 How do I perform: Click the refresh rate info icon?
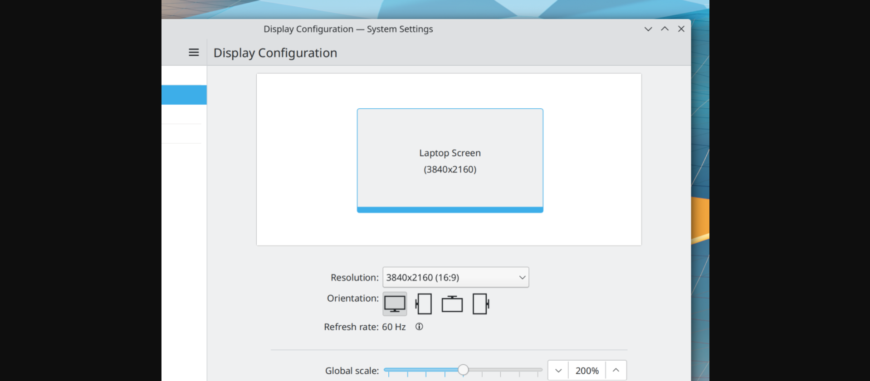(x=419, y=327)
